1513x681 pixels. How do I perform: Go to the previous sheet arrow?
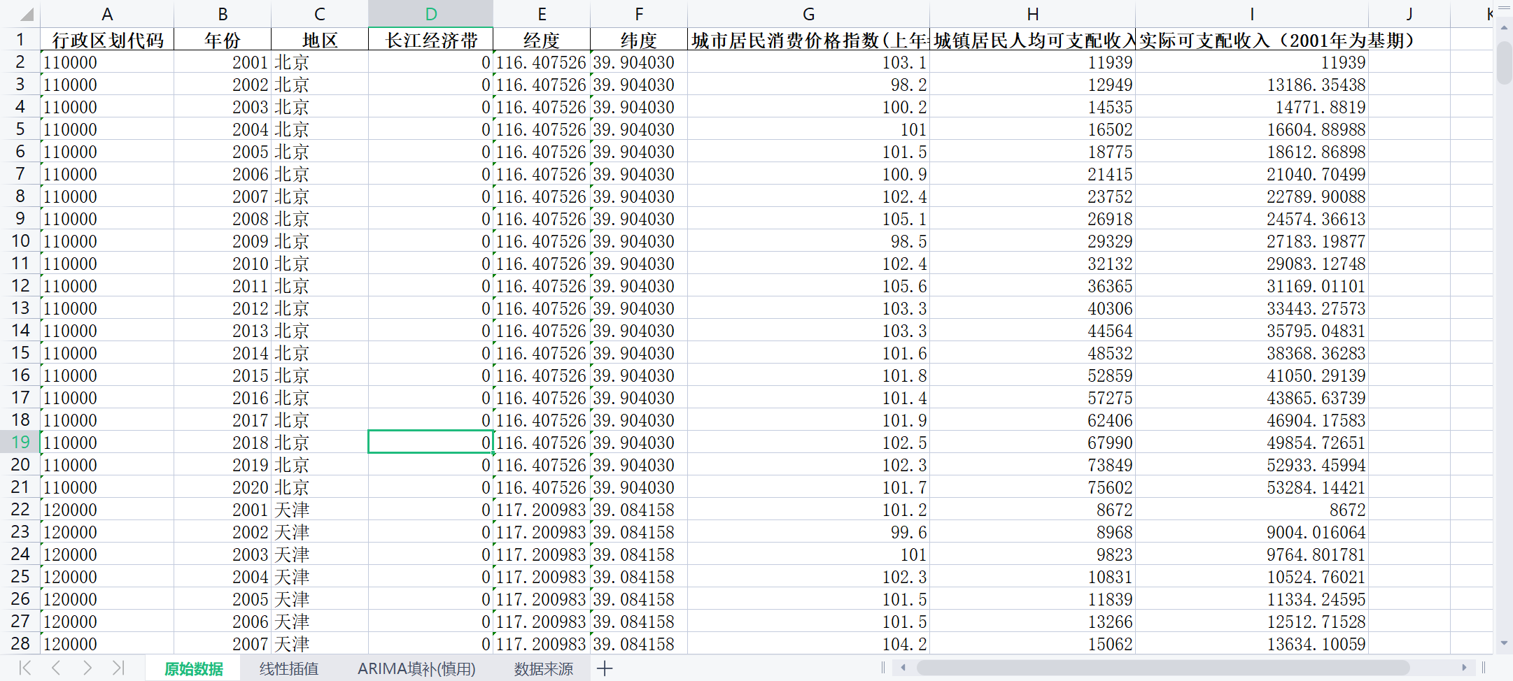[56, 668]
